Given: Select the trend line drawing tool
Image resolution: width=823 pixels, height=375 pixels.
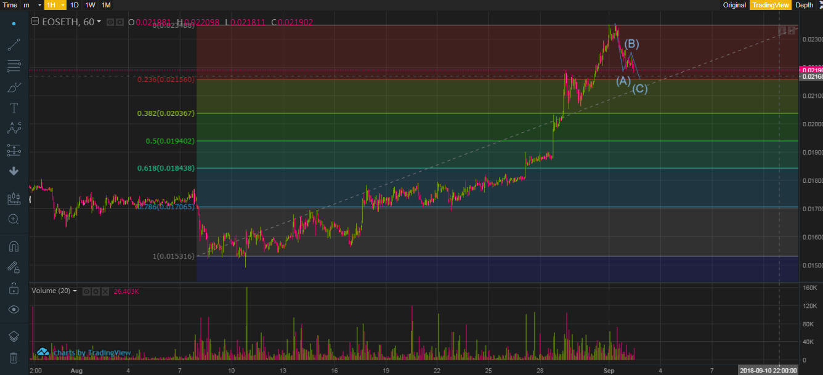Looking at the screenshot, I should point(14,44).
